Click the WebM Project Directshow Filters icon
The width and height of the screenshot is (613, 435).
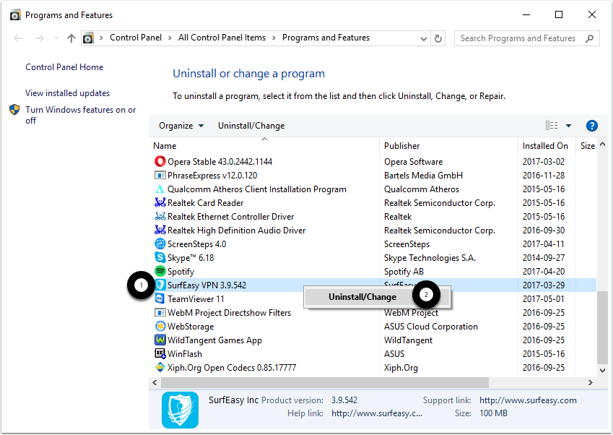point(160,312)
